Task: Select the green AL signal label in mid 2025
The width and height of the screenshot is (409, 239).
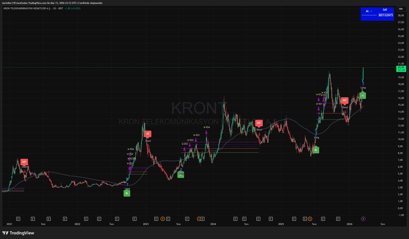Action: tap(316, 150)
